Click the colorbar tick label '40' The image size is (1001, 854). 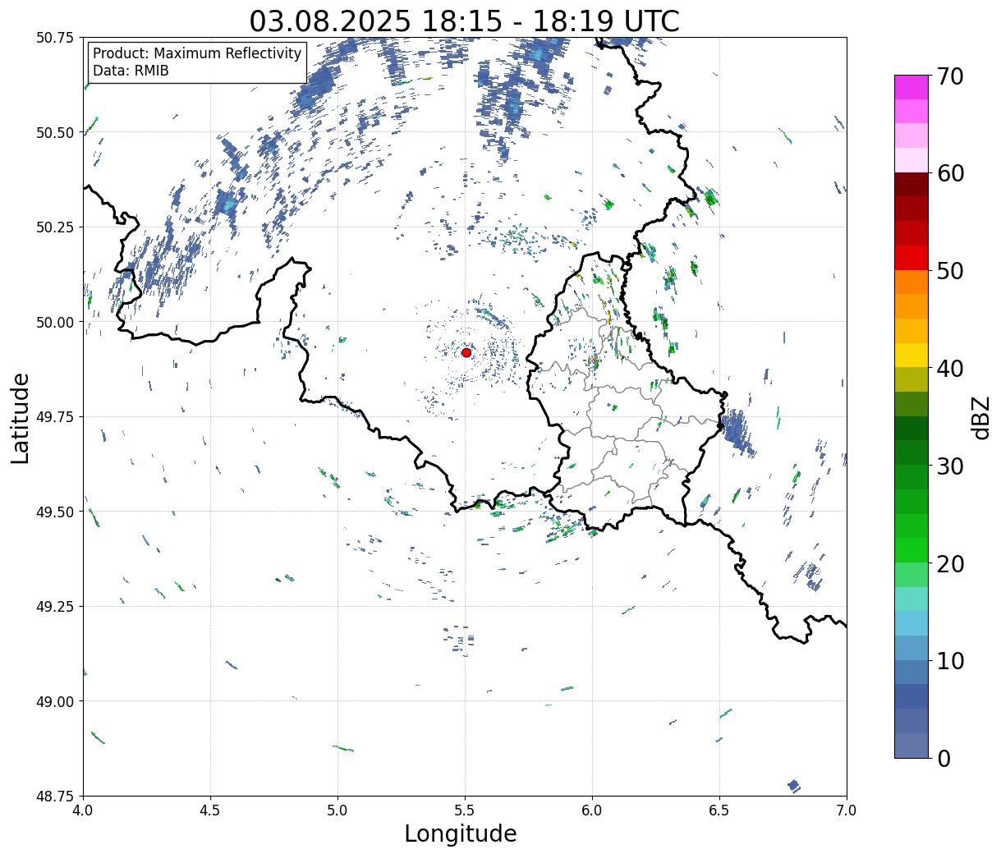tap(949, 368)
